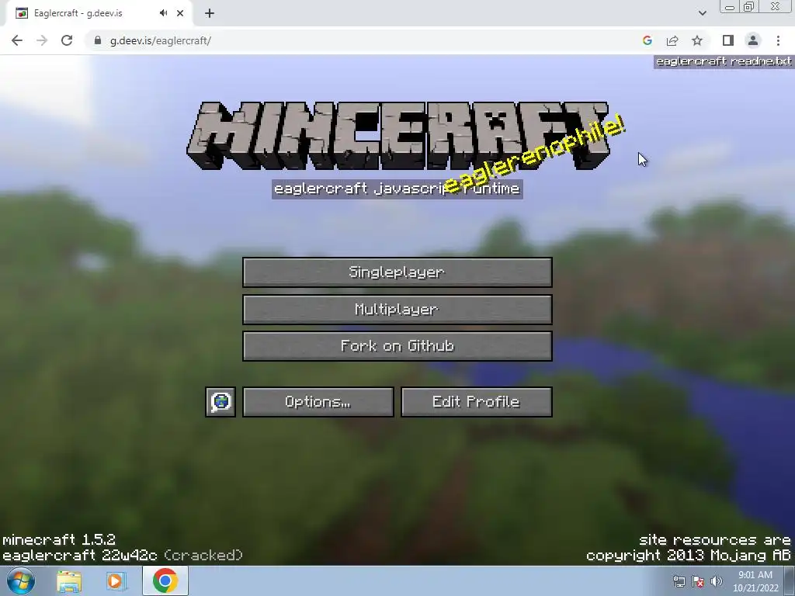Open Fork on Github button
This screenshot has width=795, height=596.
click(x=397, y=346)
